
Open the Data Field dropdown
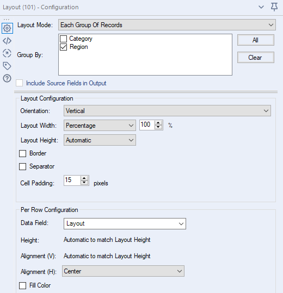pos(125,223)
